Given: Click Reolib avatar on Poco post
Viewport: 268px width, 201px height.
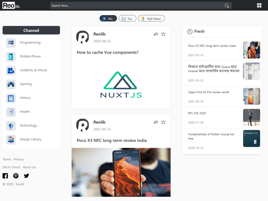Looking at the screenshot, I should [83, 125].
